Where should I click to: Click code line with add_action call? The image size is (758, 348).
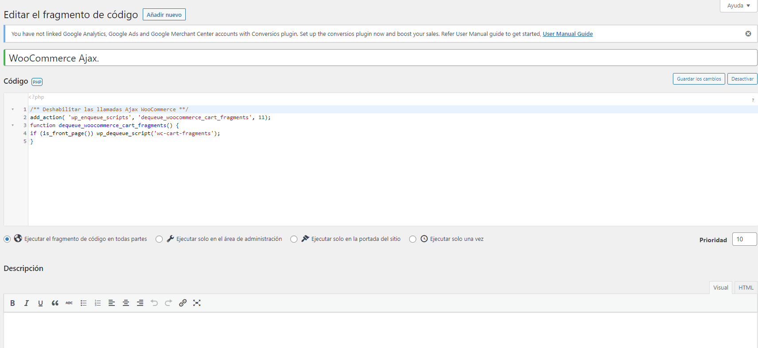point(150,117)
